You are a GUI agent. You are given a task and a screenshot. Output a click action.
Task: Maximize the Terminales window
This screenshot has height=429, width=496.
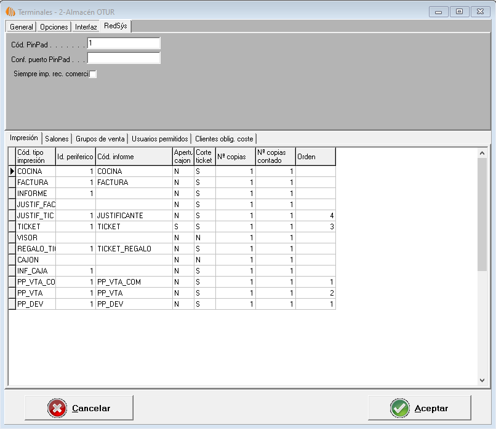458,12
